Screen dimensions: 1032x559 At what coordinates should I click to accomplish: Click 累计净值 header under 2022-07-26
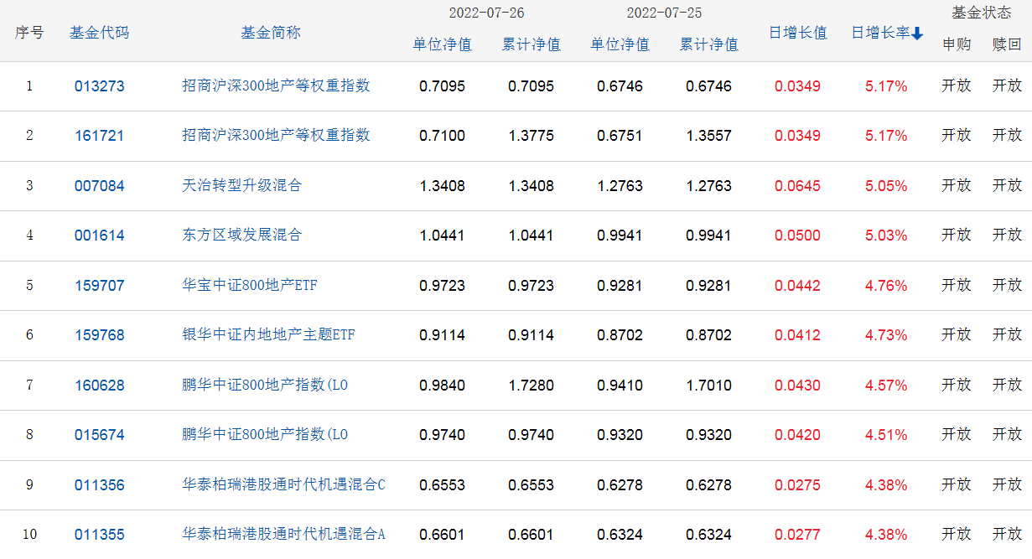click(532, 44)
